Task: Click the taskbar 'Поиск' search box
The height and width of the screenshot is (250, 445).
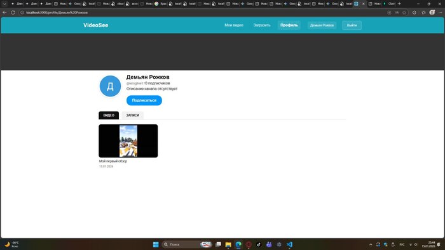Action: click(188, 244)
